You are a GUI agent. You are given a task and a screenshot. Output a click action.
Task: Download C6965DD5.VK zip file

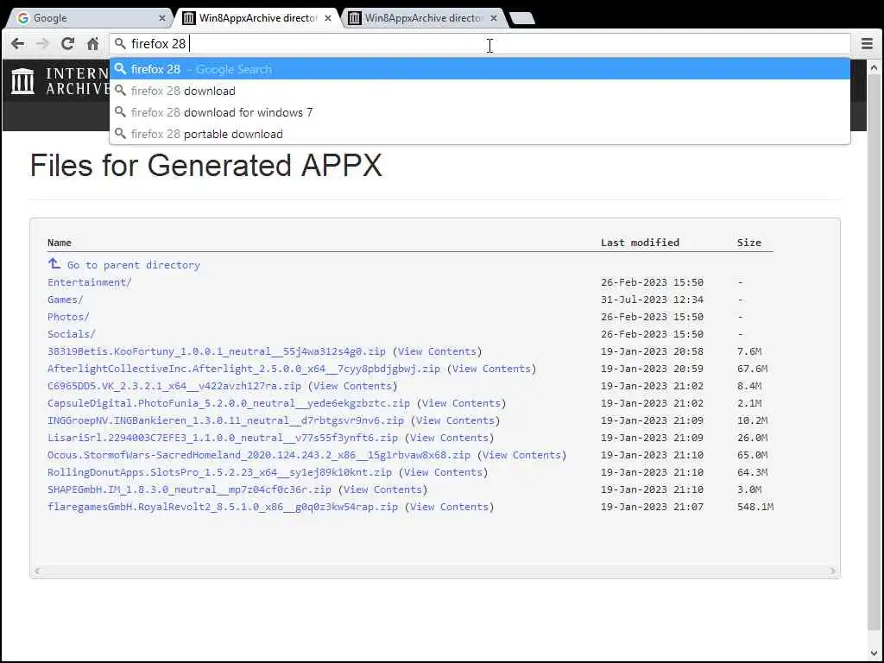(174, 386)
